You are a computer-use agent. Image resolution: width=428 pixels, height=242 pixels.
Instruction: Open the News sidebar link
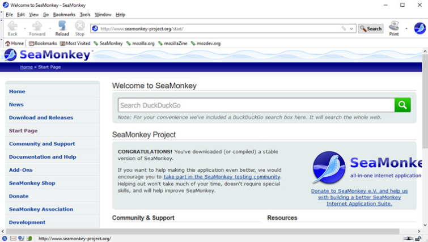click(x=16, y=104)
